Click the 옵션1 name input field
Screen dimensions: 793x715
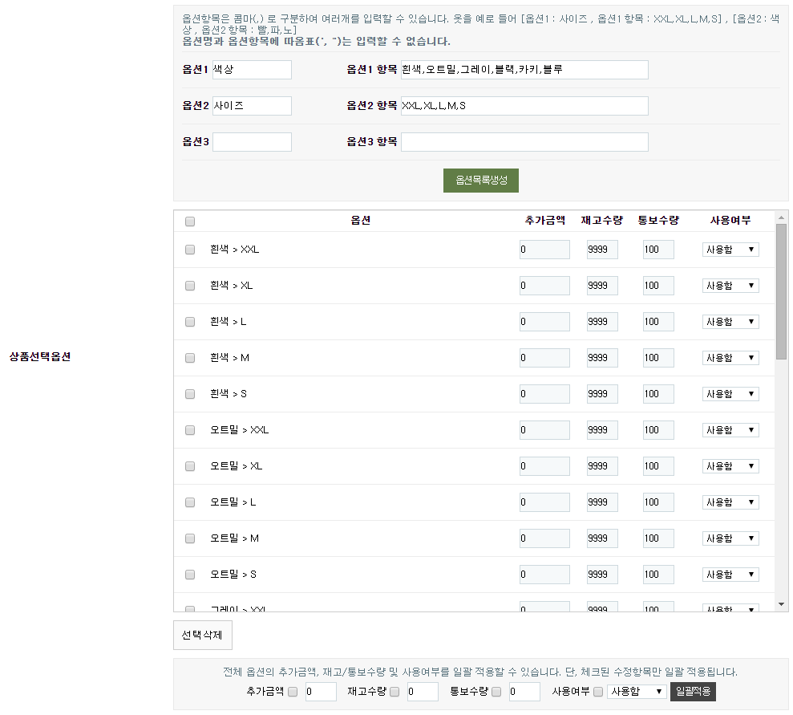point(252,70)
